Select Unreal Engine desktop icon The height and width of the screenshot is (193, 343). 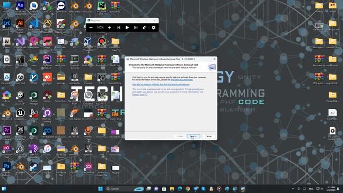pos(20,114)
